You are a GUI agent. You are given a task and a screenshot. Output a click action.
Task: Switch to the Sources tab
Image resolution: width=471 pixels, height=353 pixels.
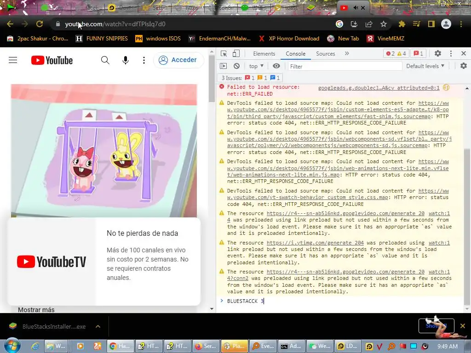[x=325, y=54]
